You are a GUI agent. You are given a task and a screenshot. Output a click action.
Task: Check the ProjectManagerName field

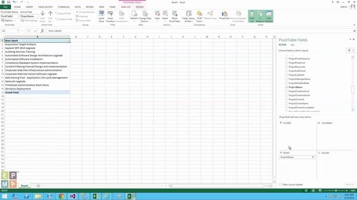click(286, 79)
